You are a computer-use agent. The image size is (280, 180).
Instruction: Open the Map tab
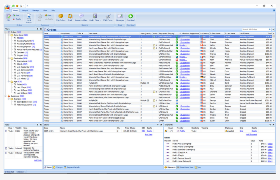tap(198, 167)
